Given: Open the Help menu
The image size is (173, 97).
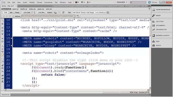Looking at the screenshot, I should 70,2.
